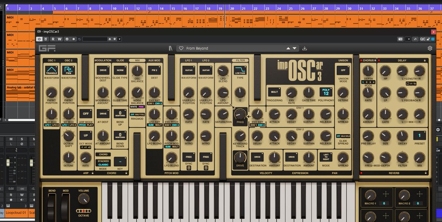Open Unison Mode OFF dropdown
The image size is (442, 222).
click(343, 70)
